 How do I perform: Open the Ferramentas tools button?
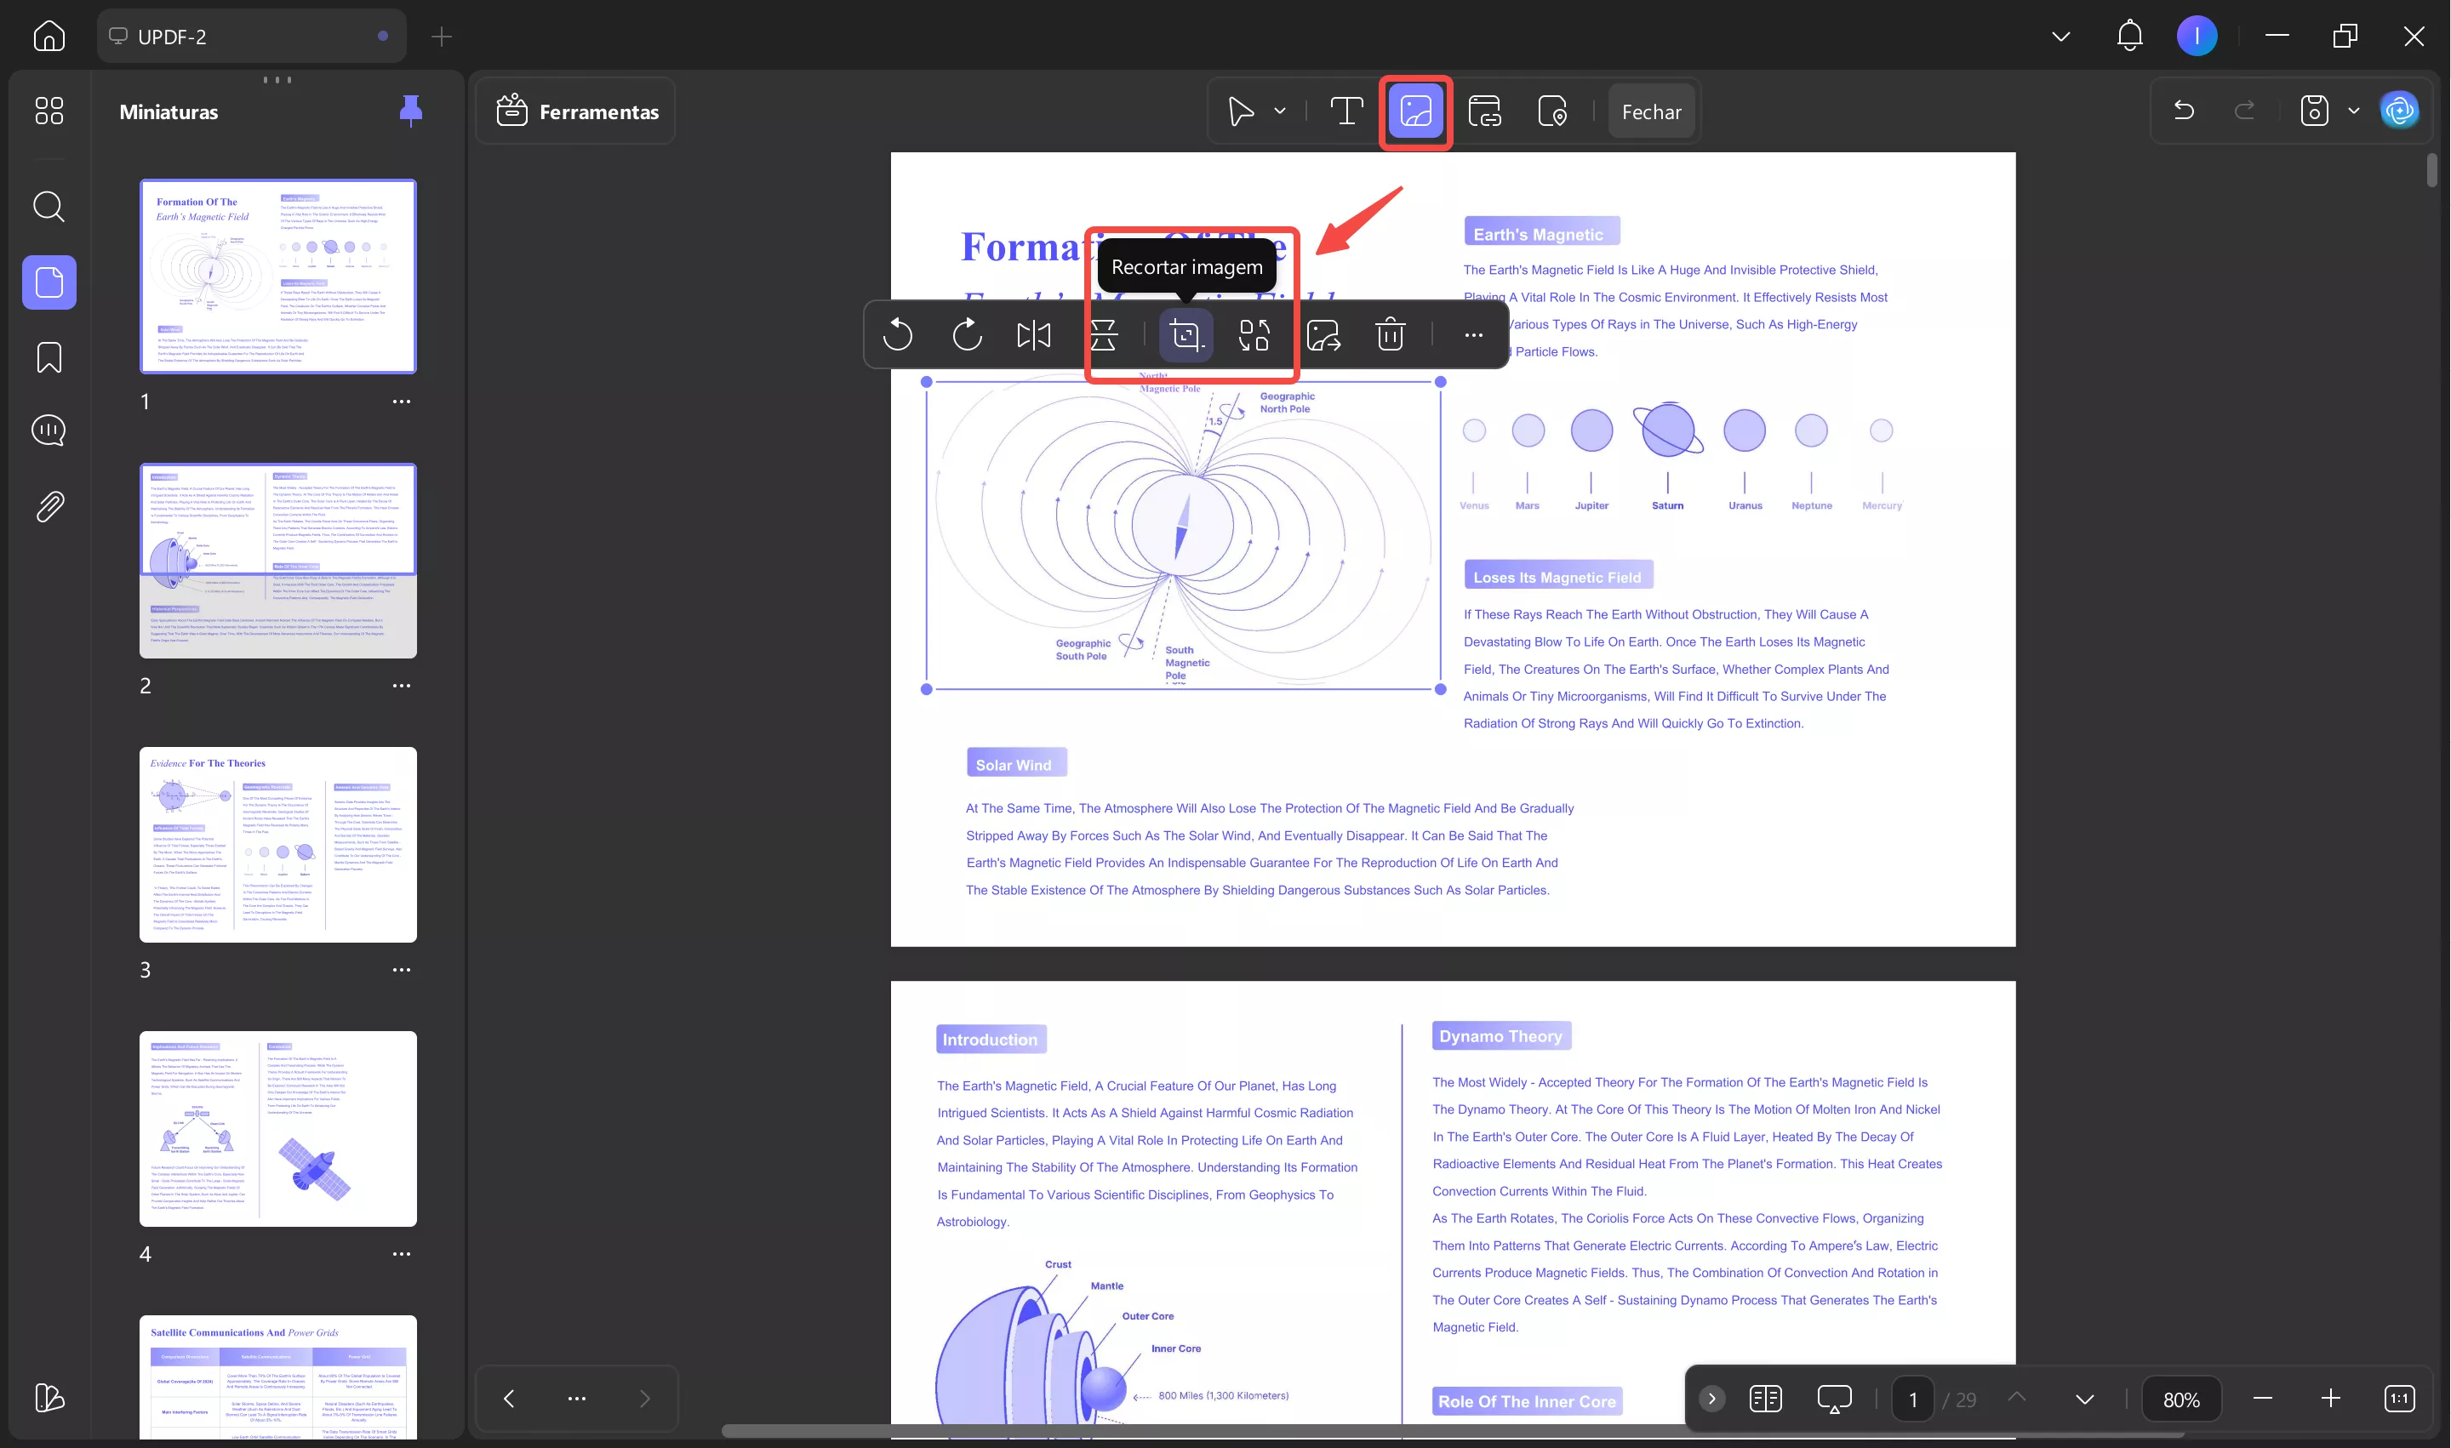(x=577, y=111)
